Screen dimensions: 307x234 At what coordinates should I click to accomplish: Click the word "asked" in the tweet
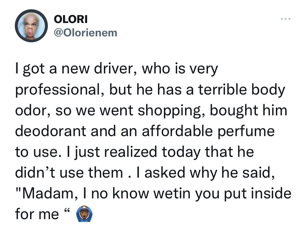click(165, 173)
